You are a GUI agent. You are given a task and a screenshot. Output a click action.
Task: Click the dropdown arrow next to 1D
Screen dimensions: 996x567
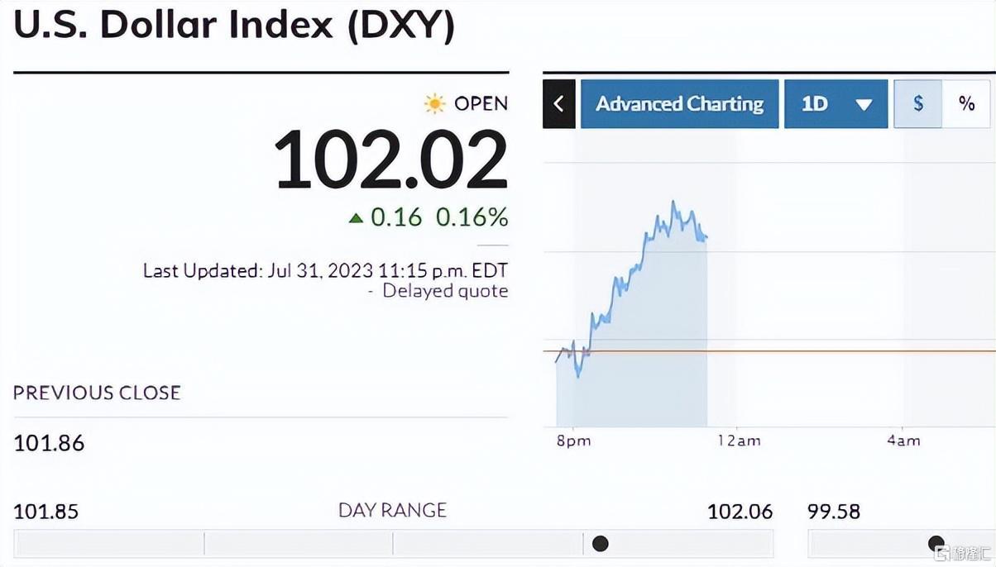(x=864, y=105)
